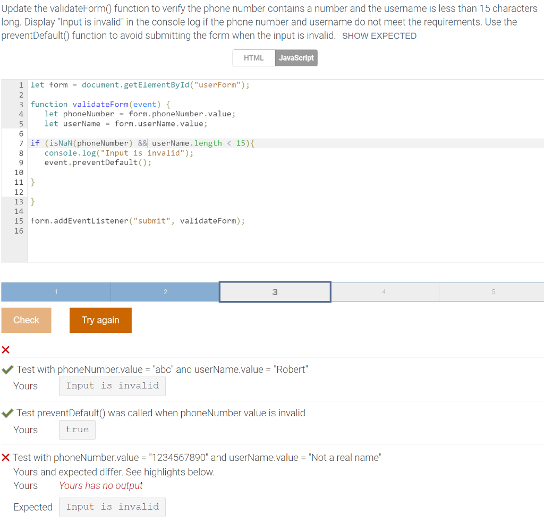Click the 'true' output box

tap(77, 430)
